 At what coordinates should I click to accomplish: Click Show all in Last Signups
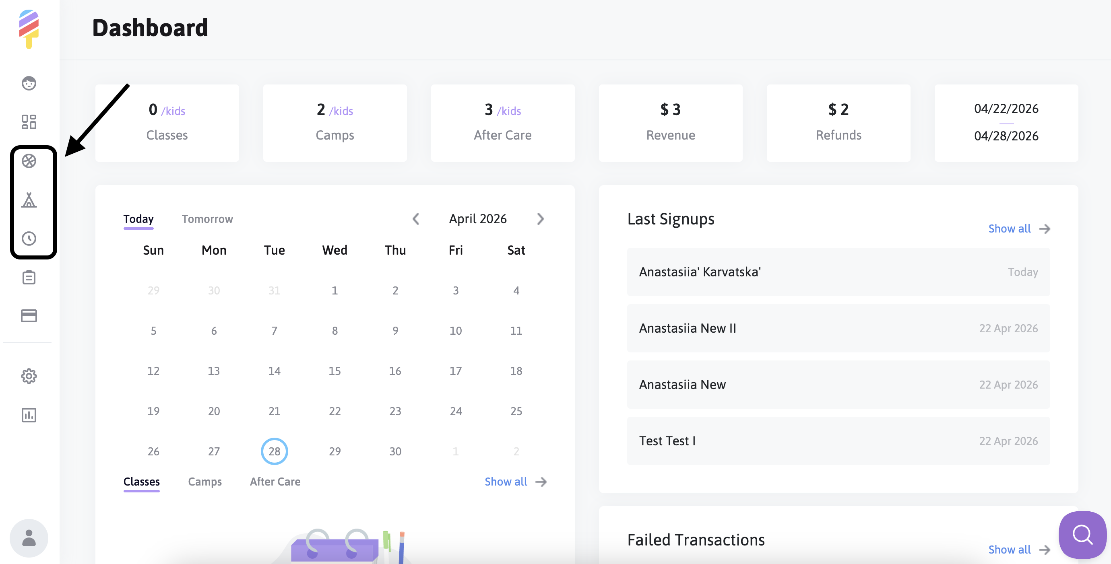coord(1018,228)
